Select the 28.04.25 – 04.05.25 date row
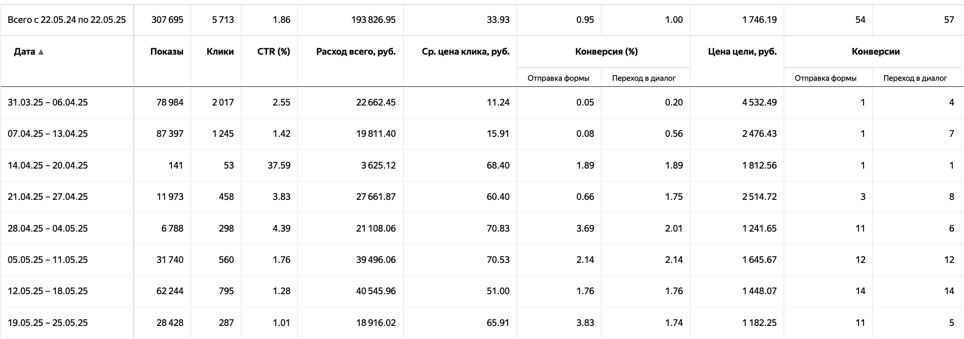964x339 pixels. coord(482,228)
